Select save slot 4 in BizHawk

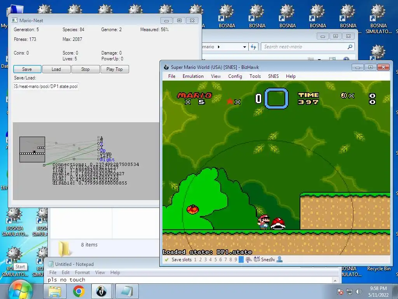210,260
